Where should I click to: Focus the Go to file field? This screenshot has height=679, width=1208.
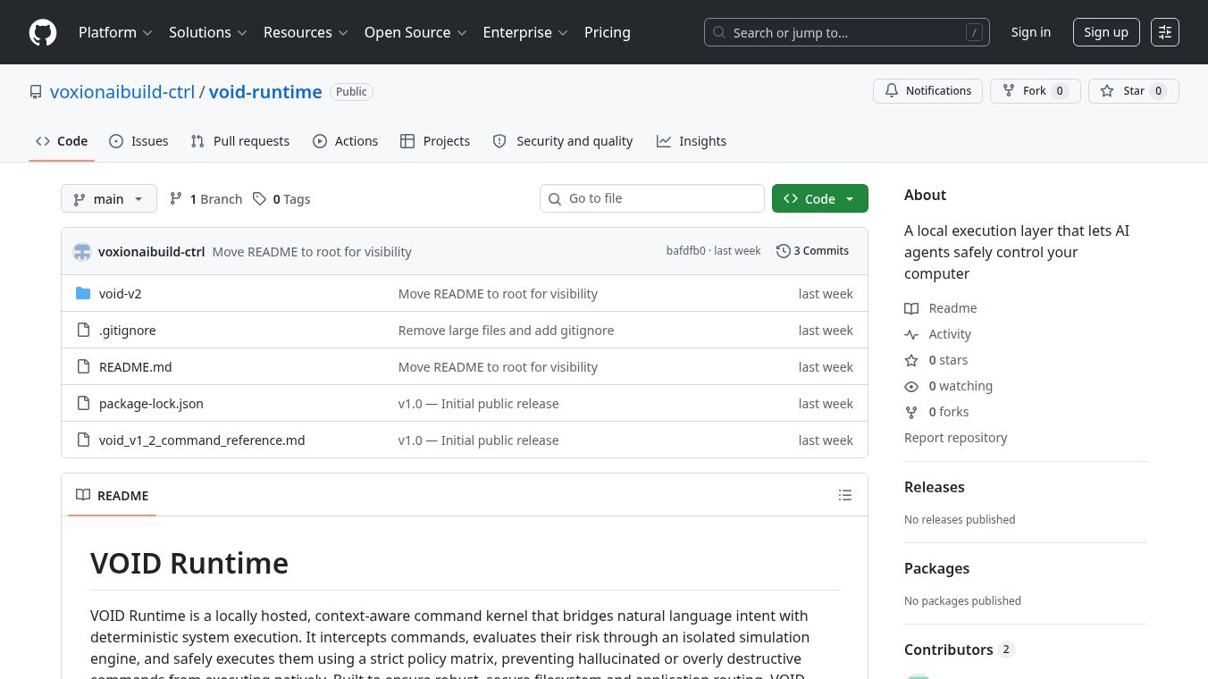[661, 198]
